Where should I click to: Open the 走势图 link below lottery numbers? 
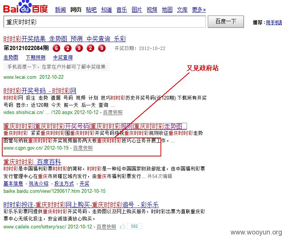11,58
